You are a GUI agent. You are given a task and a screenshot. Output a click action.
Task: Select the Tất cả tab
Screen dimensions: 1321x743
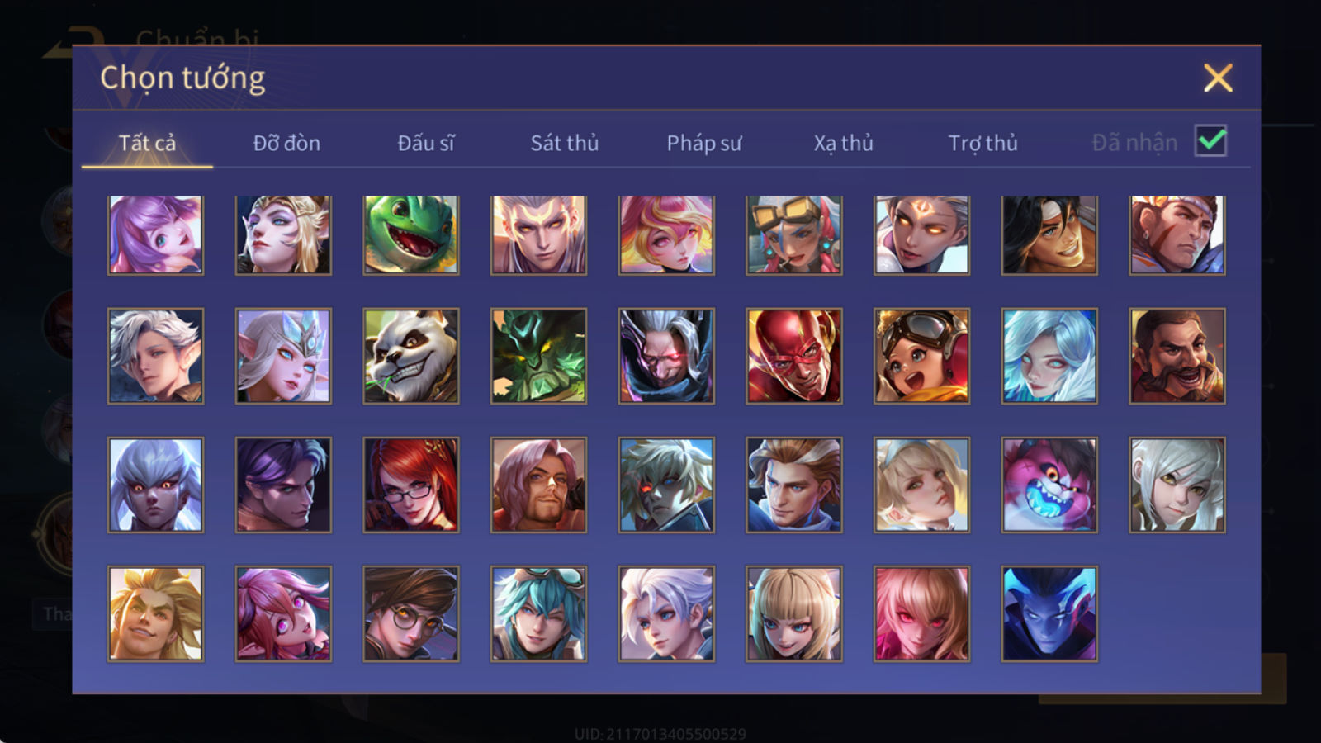click(147, 143)
